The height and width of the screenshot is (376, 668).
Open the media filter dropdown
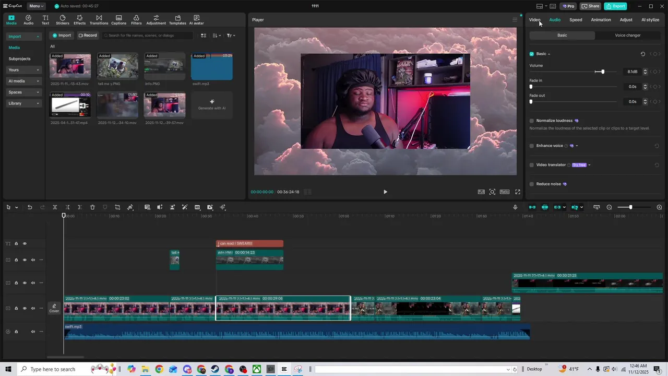coord(231,36)
